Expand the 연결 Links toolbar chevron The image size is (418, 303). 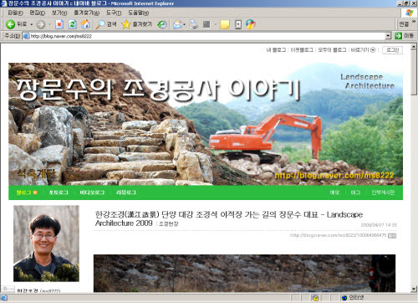coord(414,21)
